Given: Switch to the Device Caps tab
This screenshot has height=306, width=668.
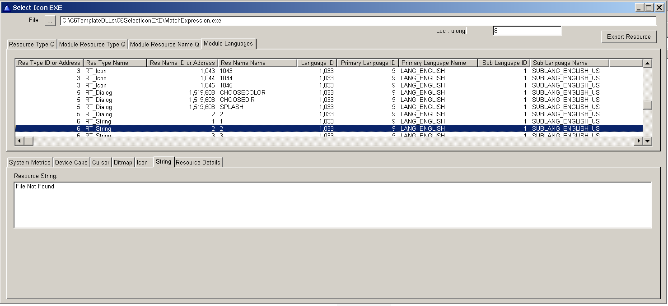Looking at the screenshot, I should (x=71, y=162).
